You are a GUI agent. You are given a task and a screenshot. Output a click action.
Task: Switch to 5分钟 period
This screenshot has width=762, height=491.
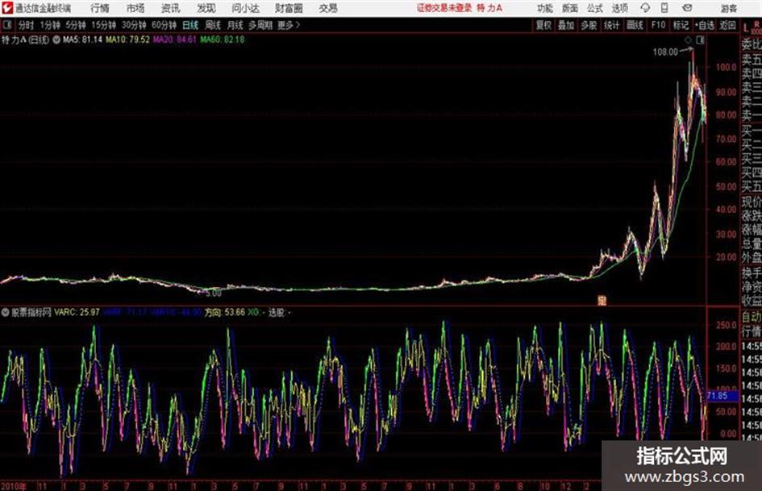pos(76,25)
